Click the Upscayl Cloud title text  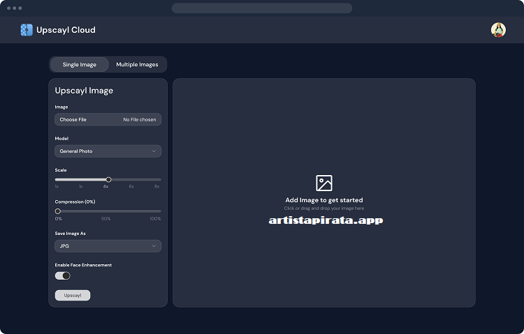tap(66, 30)
